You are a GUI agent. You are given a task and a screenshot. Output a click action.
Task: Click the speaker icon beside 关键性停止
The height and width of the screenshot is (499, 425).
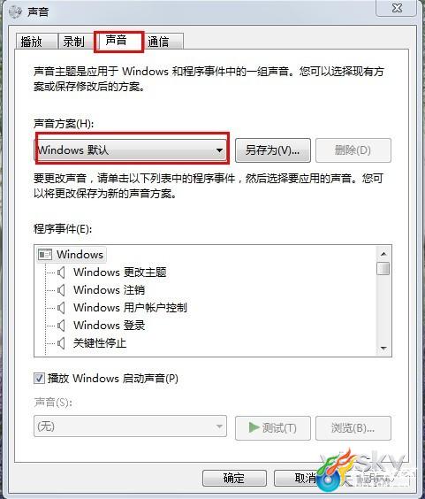tap(61, 343)
